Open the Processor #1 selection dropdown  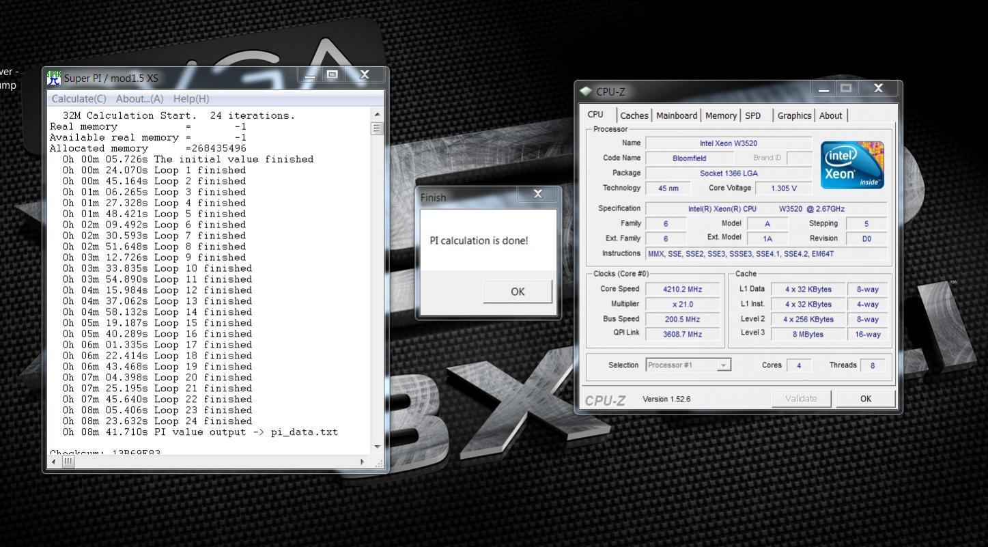tap(688, 365)
